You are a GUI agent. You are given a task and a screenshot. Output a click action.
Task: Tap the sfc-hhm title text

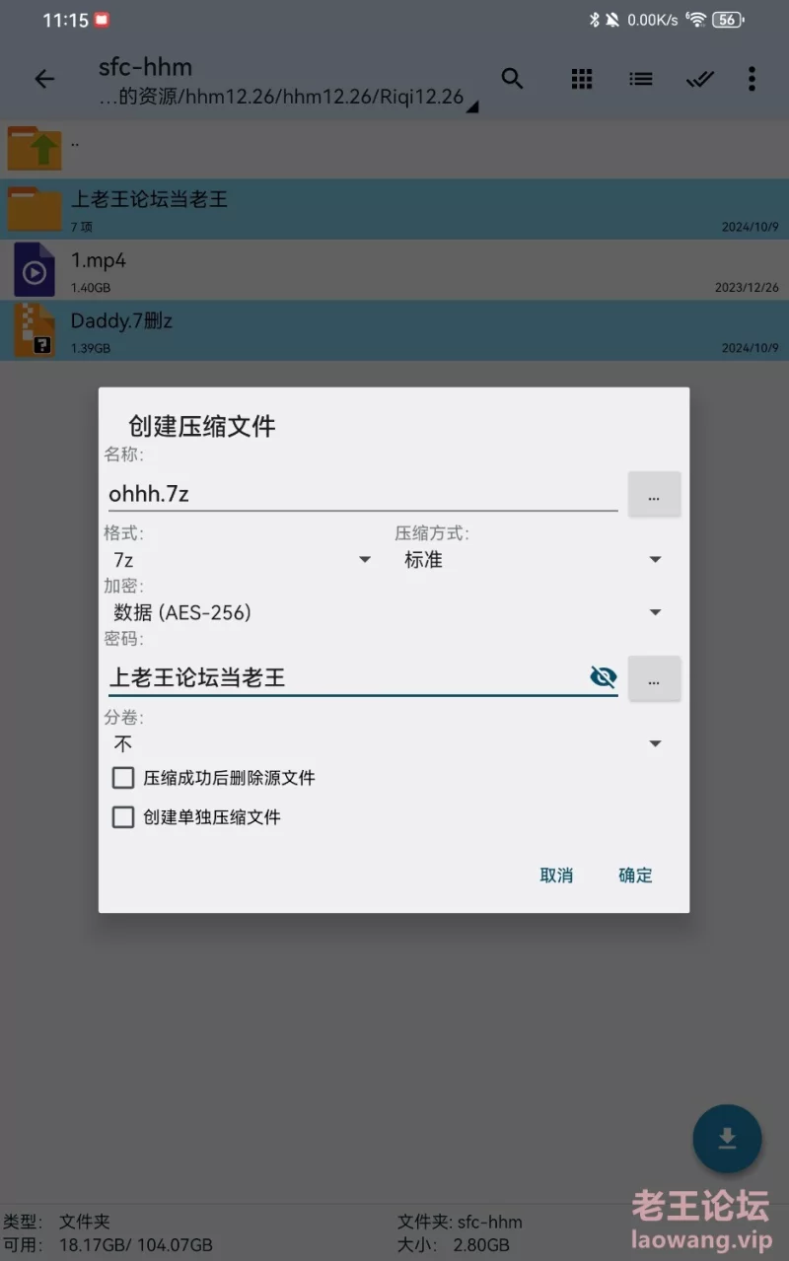pos(145,67)
